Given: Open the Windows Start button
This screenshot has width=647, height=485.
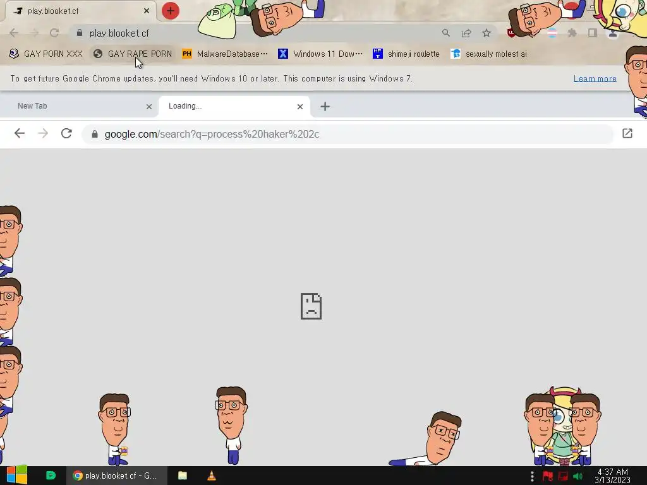Looking at the screenshot, I should click(17, 476).
